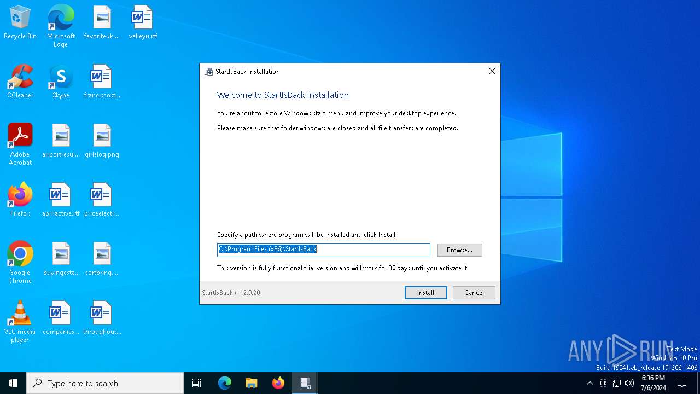Screen dimensions: 700x394
Task: Select the sortbring image file icon
Action: point(102,259)
